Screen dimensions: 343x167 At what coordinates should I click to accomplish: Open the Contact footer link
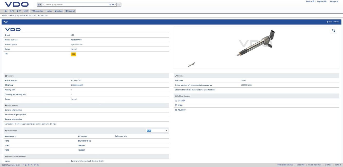click(x=338, y=165)
